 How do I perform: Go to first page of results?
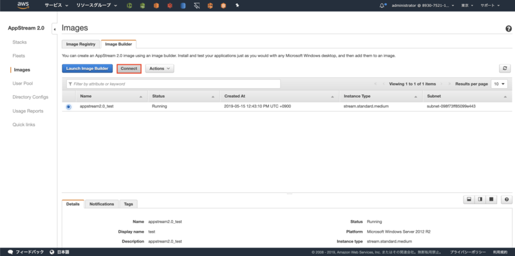(375, 84)
